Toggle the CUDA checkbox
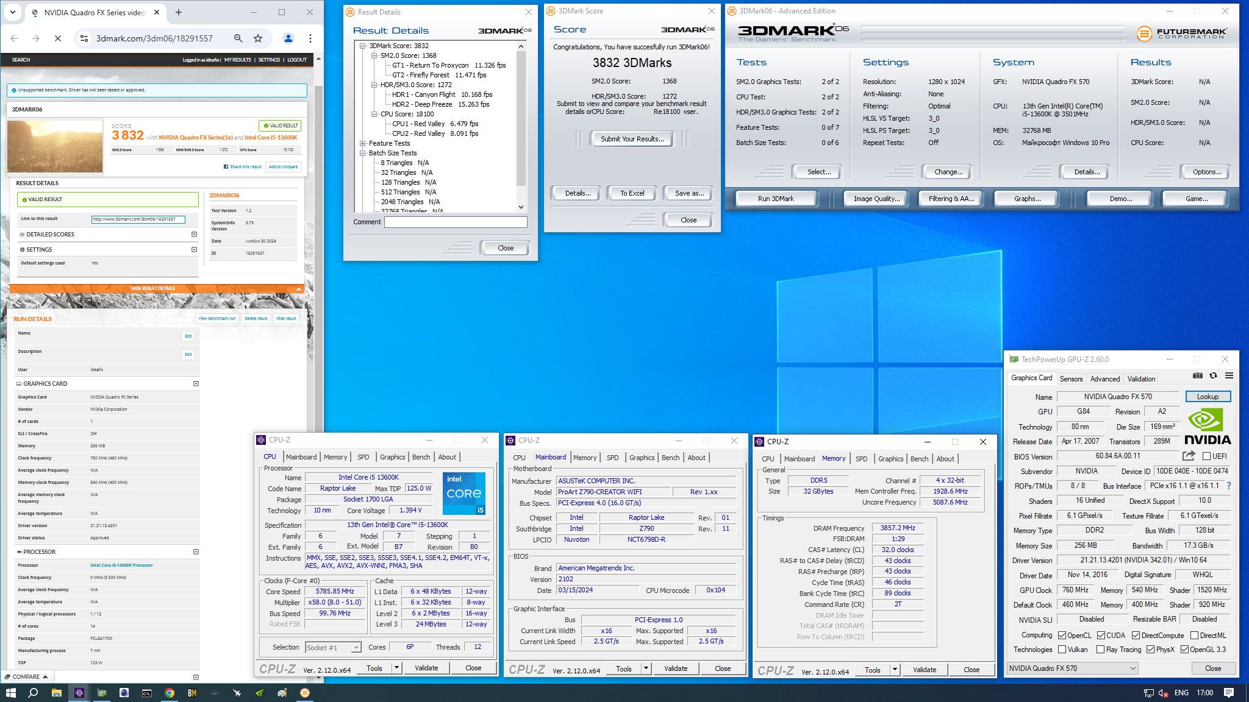The image size is (1249, 702). [x=1101, y=636]
